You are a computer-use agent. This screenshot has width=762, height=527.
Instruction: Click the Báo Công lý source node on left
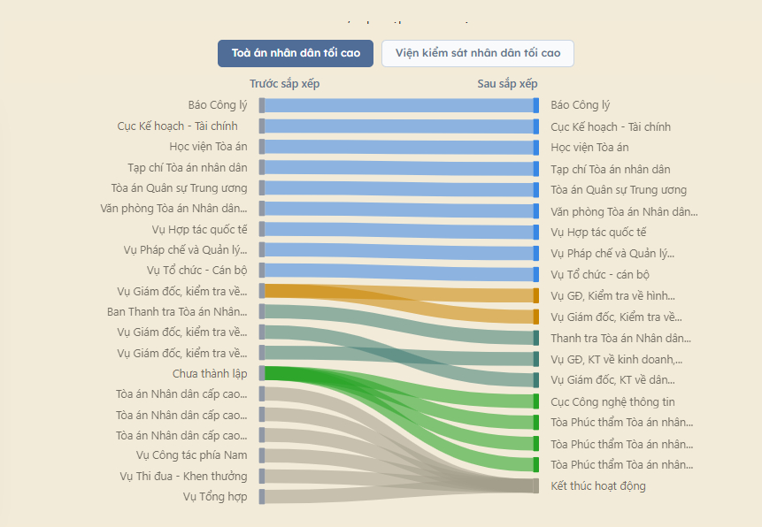click(262, 105)
